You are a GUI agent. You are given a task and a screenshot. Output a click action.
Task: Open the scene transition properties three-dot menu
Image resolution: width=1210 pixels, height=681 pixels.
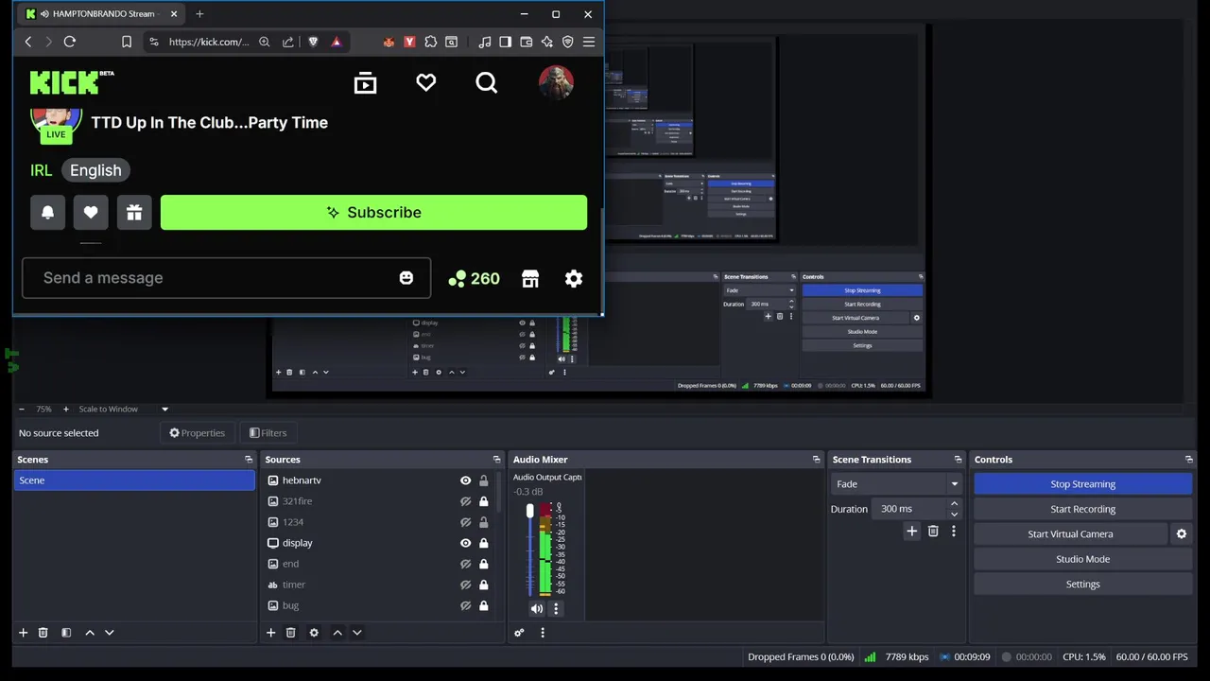[x=954, y=532]
